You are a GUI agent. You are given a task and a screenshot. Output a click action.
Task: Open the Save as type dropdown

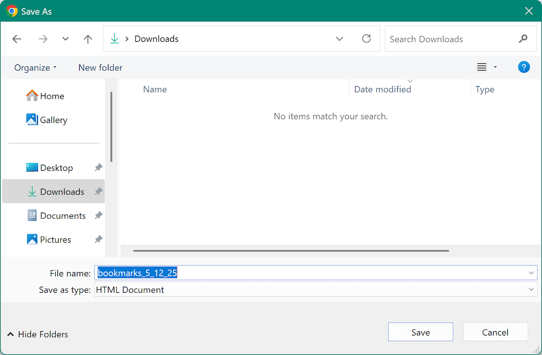click(x=531, y=289)
